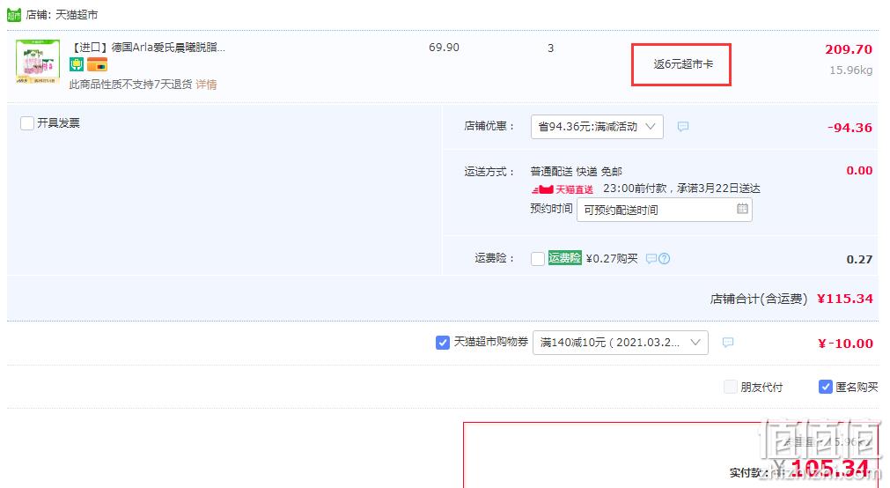Click the message icon next to 运费险
Viewport: 890px width, 488px height.
click(x=651, y=258)
